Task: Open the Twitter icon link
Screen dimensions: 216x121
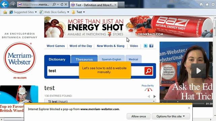Action: pyautogui.click(x=145, y=46)
